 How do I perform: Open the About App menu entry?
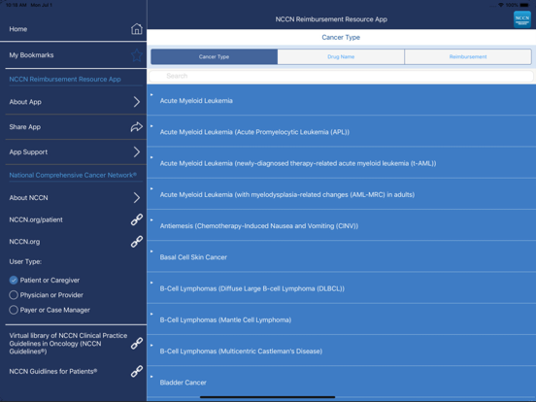click(25, 102)
